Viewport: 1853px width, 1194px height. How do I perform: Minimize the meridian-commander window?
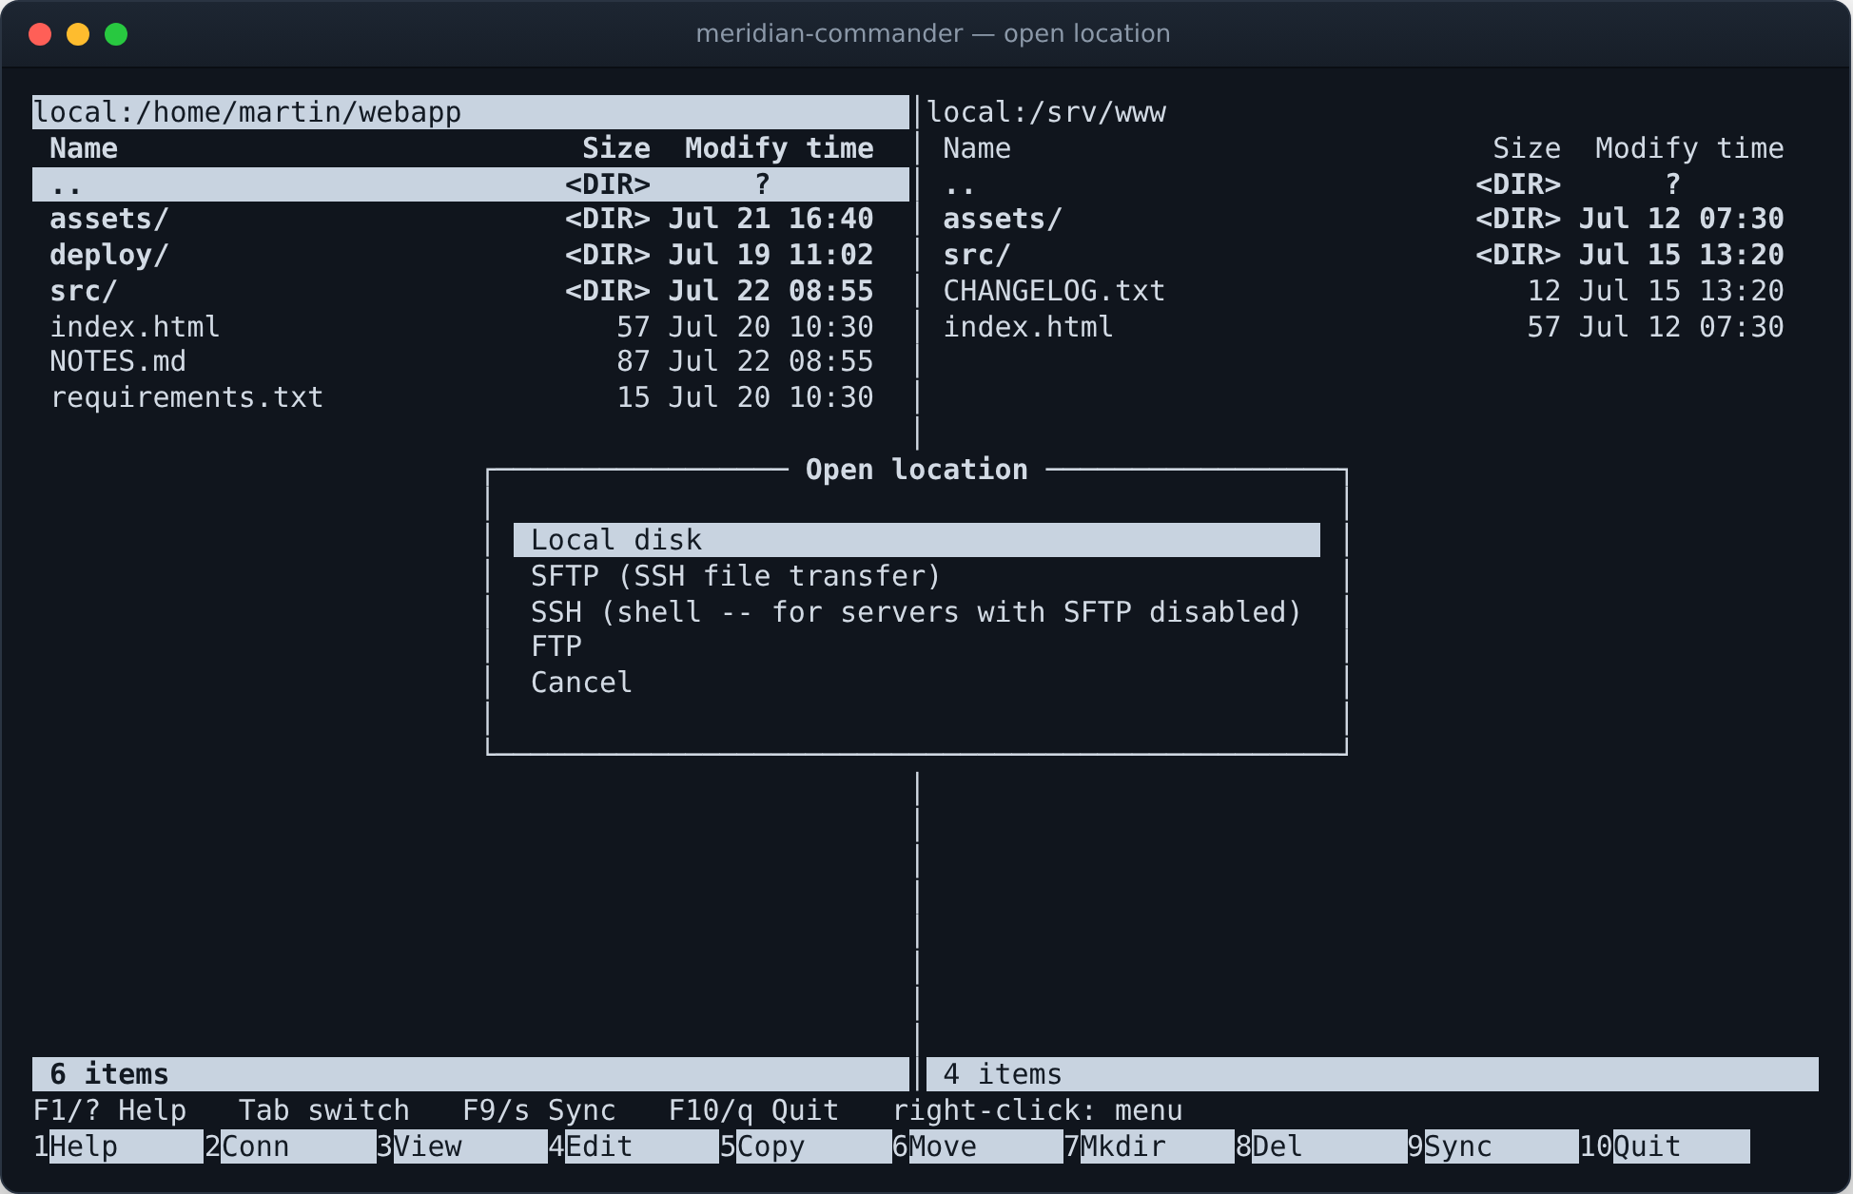pos(78,34)
